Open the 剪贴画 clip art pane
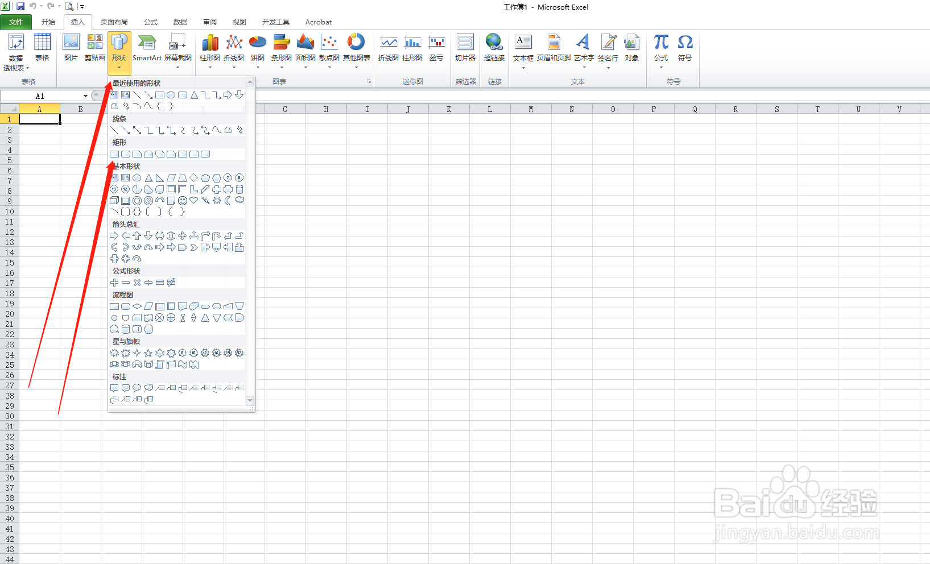 (x=95, y=48)
